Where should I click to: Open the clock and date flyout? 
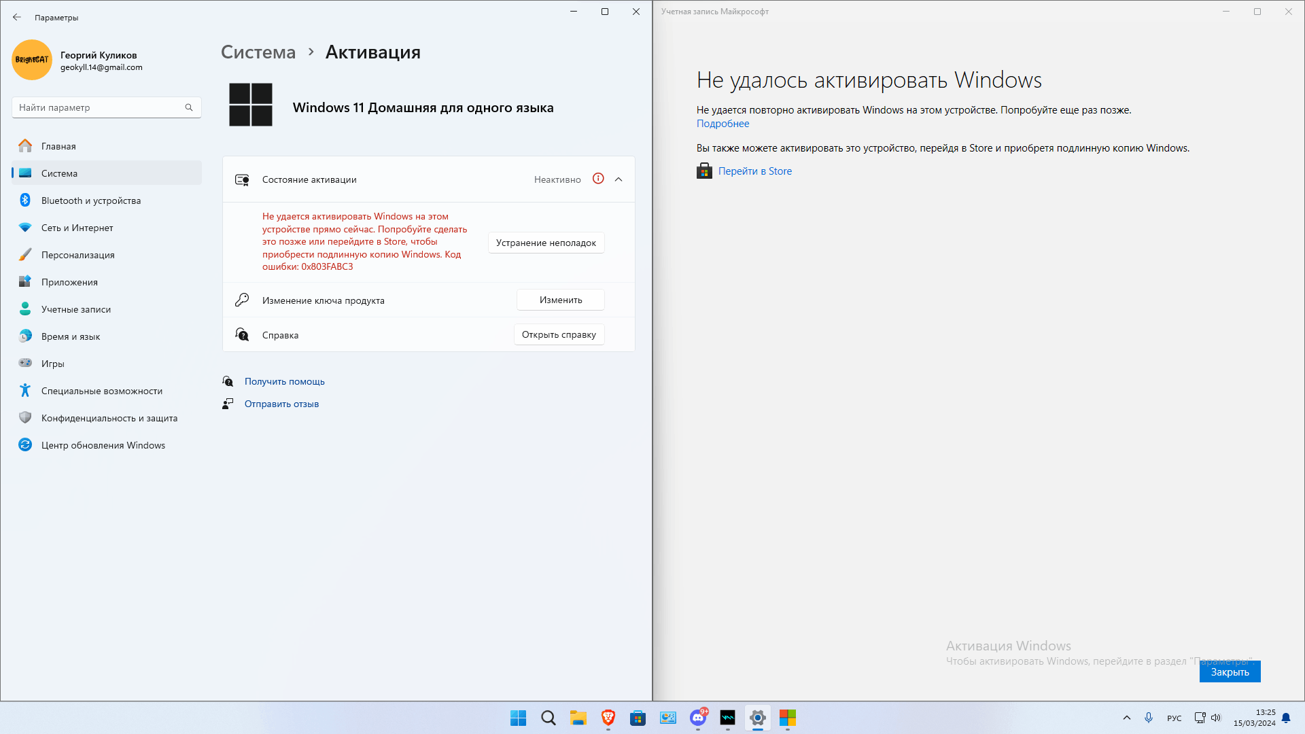[x=1254, y=718]
